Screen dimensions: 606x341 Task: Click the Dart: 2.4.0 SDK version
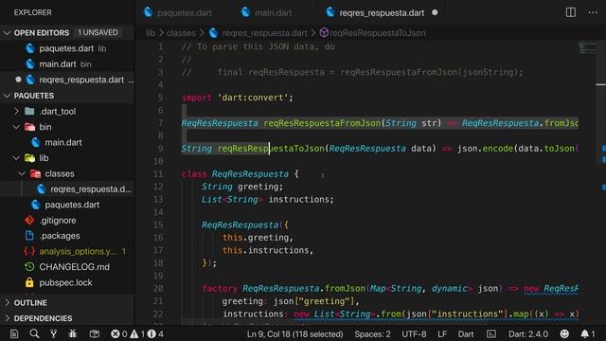coord(528,333)
